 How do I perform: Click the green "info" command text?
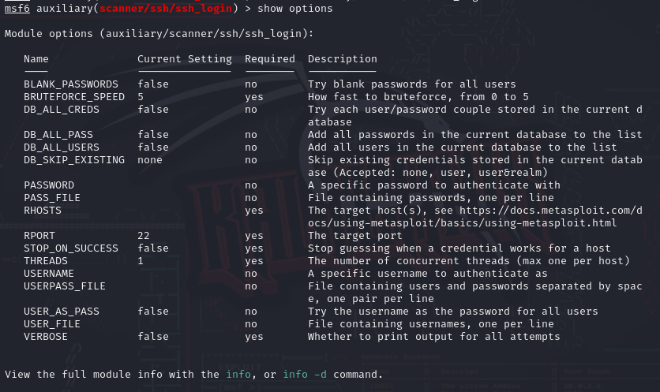[238, 374]
